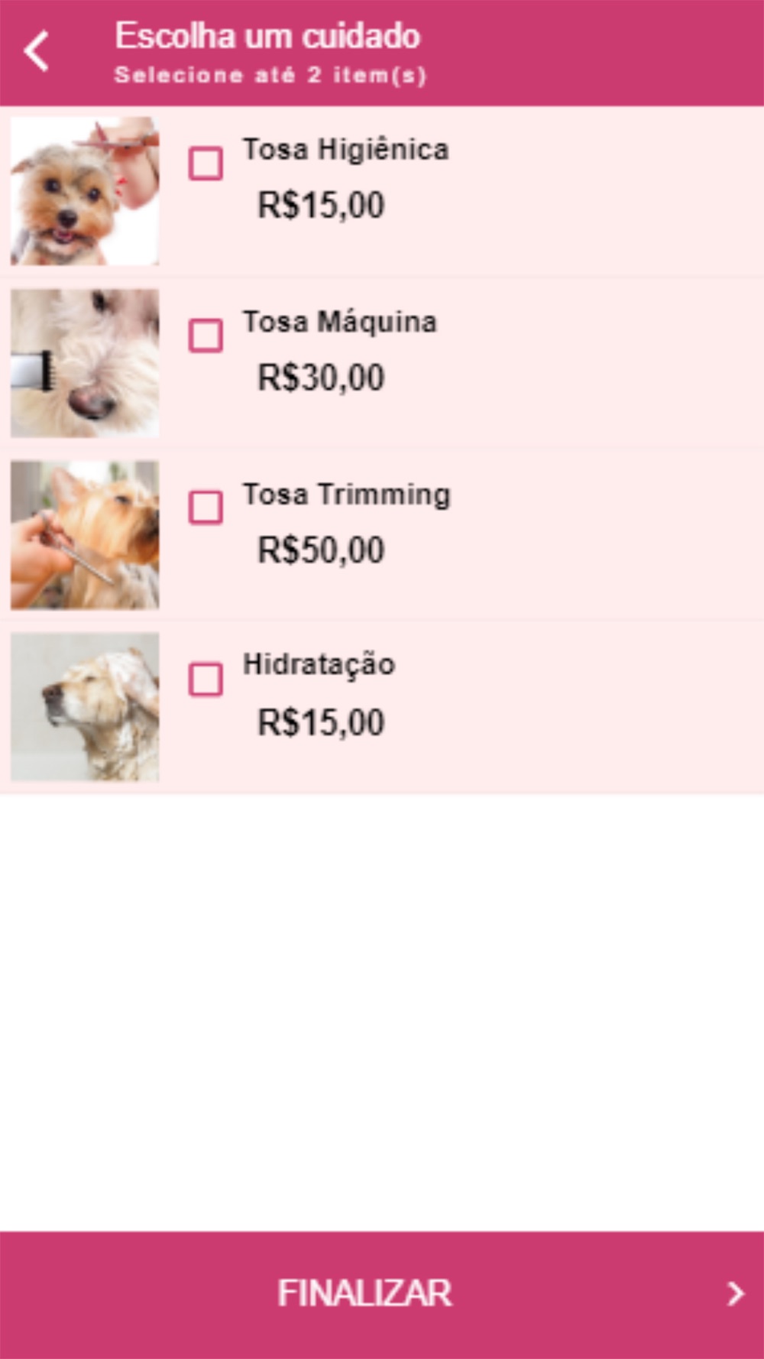Select the Hidratação label
The width and height of the screenshot is (764, 1359).
pos(319,665)
